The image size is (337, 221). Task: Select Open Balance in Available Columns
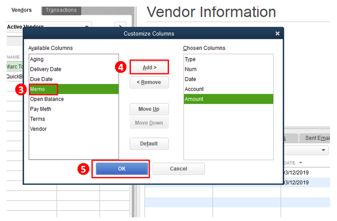(x=74, y=99)
